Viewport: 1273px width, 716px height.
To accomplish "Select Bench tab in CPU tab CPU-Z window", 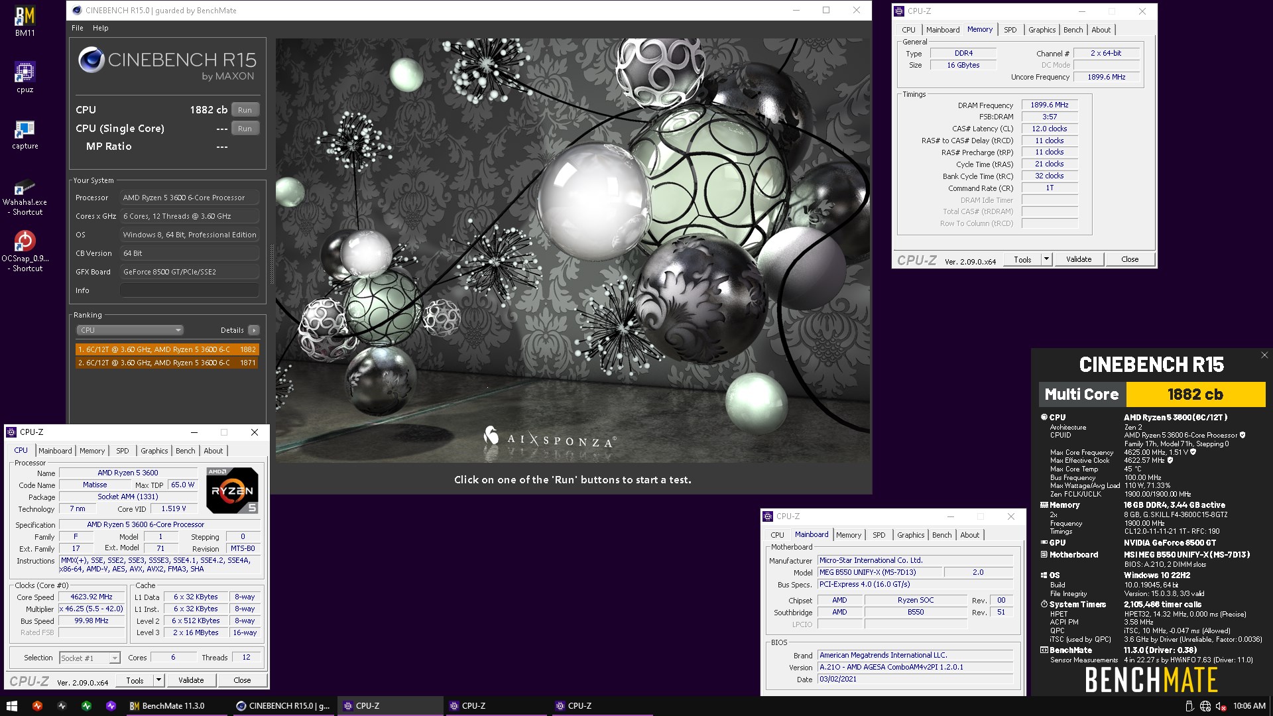I will point(185,451).
